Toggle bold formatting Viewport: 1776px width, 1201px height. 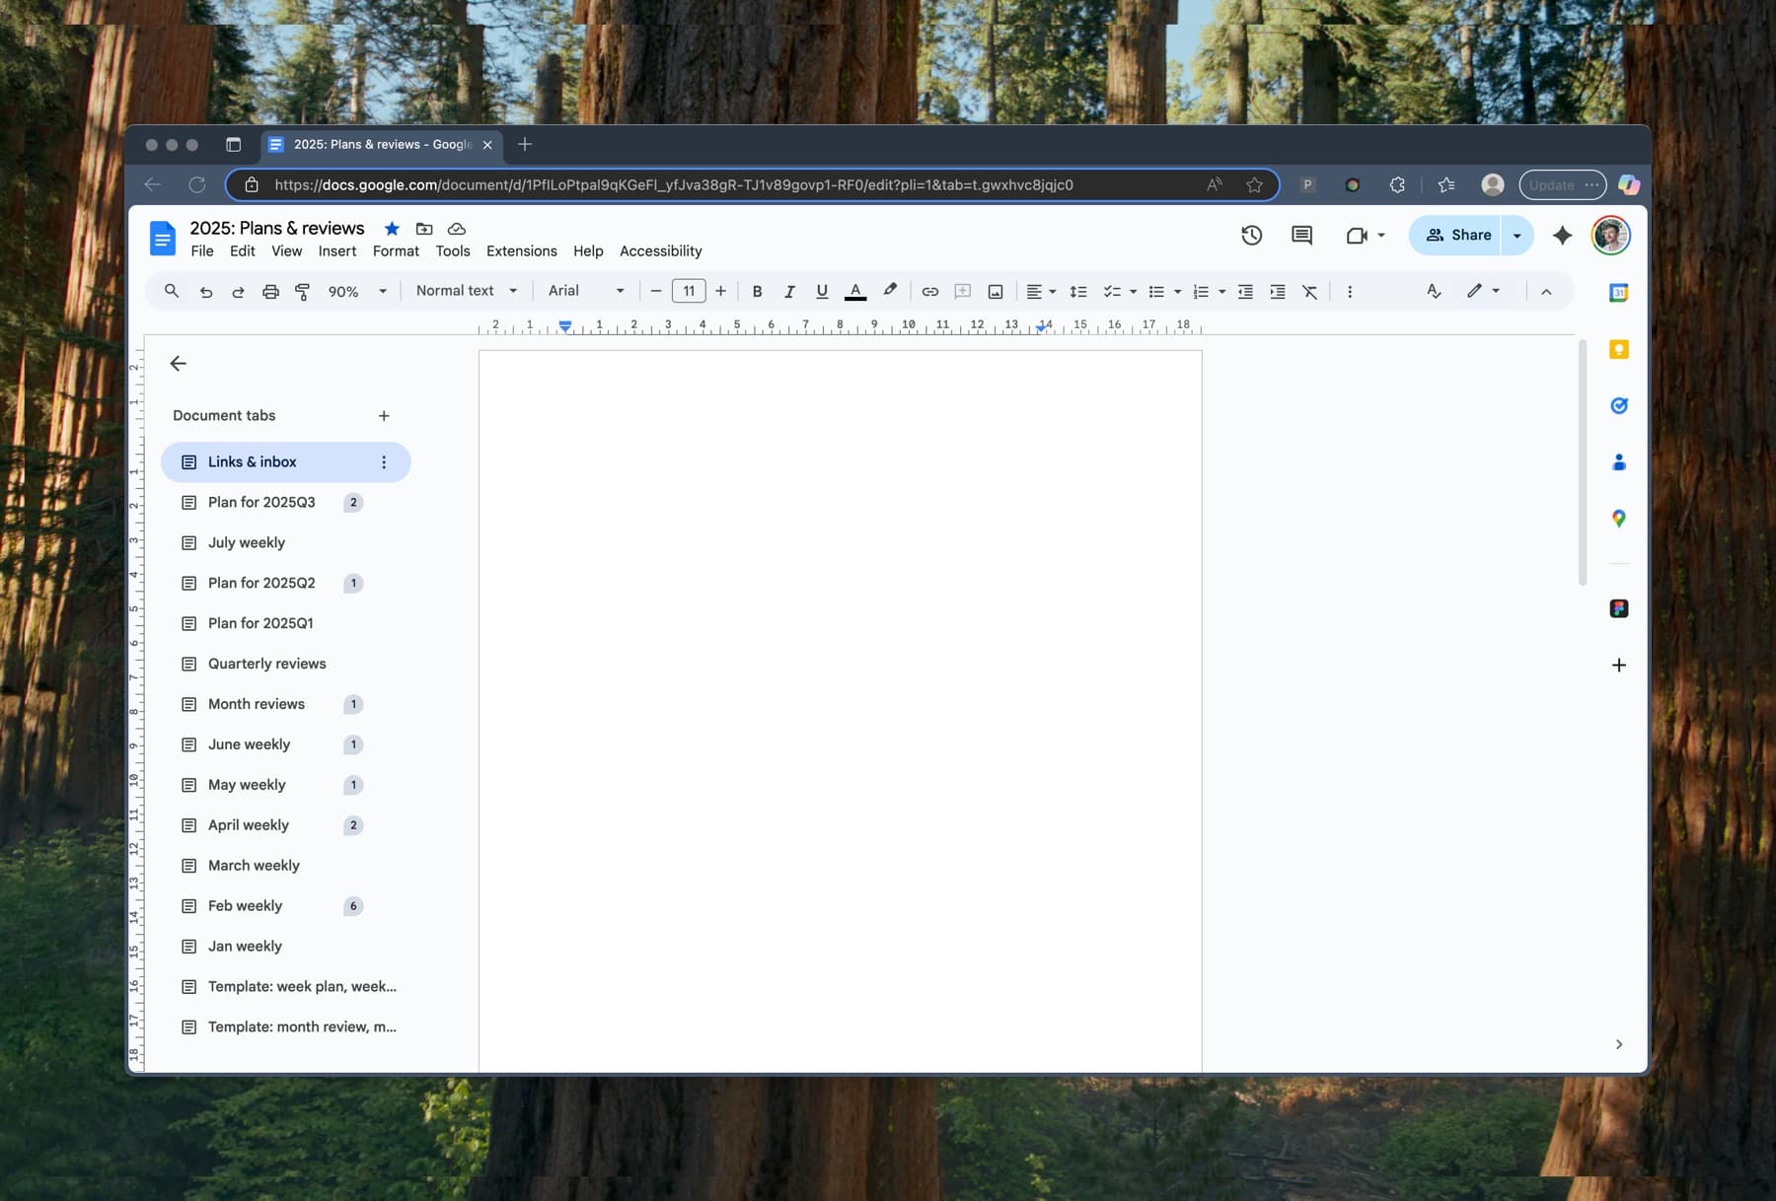(757, 291)
